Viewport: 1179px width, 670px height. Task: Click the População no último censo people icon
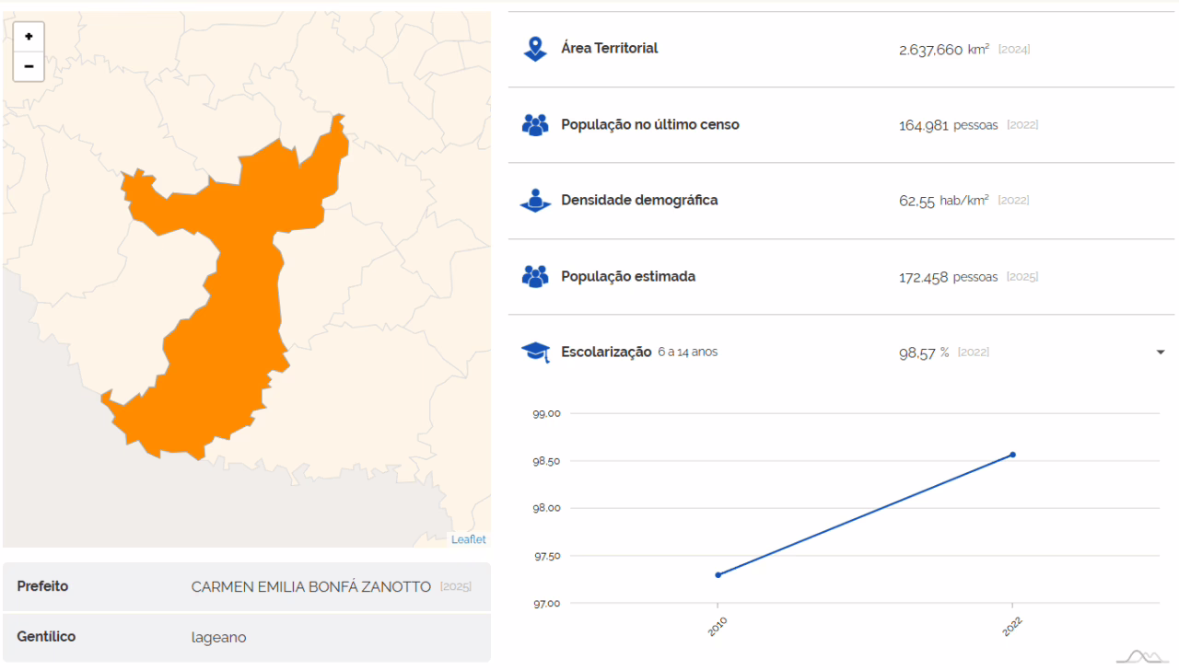(535, 125)
